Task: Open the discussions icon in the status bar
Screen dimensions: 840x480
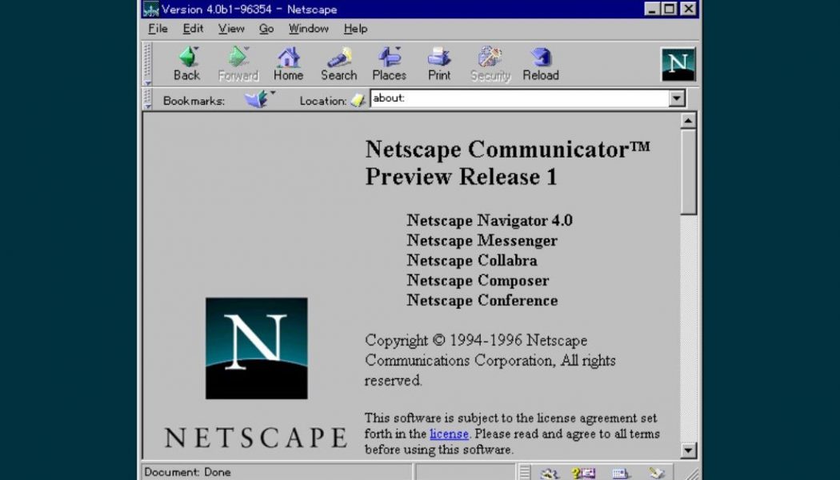Action: [x=621, y=473]
